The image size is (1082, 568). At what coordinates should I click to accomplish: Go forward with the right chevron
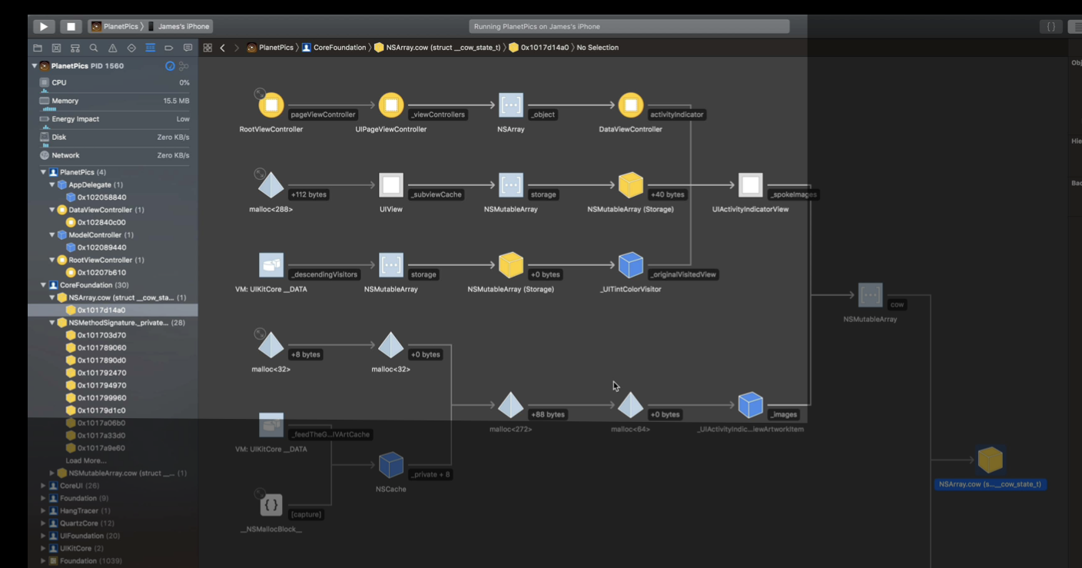click(237, 48)
